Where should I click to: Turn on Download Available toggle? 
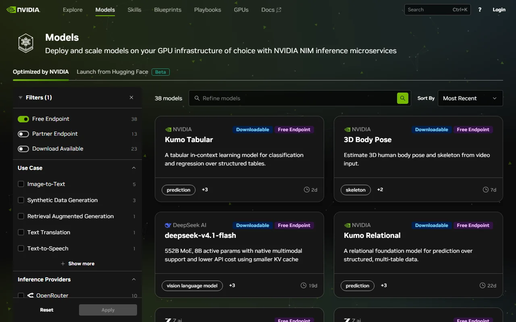click(23, 149)
